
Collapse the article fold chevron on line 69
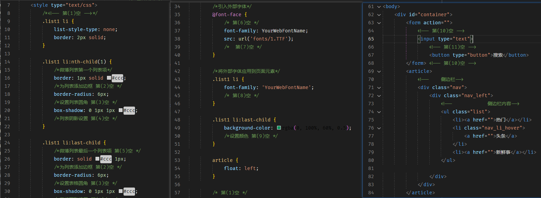pos(379,71)
